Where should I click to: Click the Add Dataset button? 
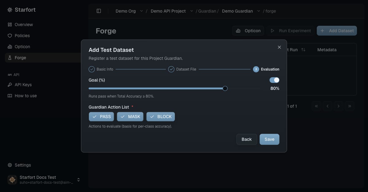(337, 31)
